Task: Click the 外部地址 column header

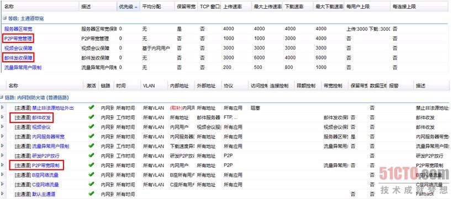Action: (208, 86)
